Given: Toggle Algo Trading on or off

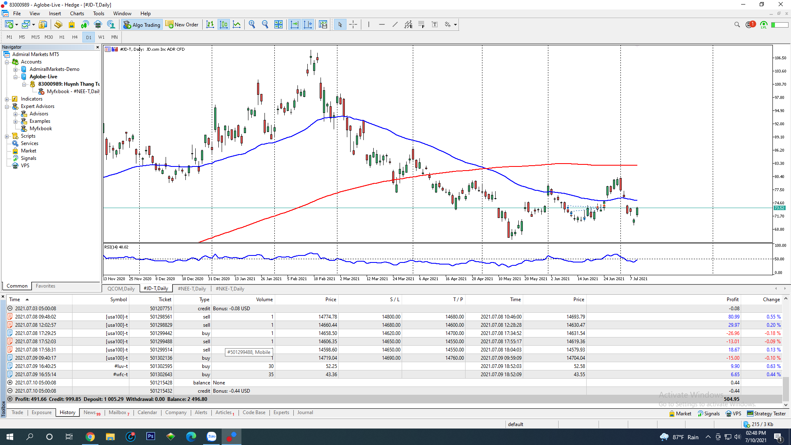Looking at the screenshot, I should coord(142,25).
